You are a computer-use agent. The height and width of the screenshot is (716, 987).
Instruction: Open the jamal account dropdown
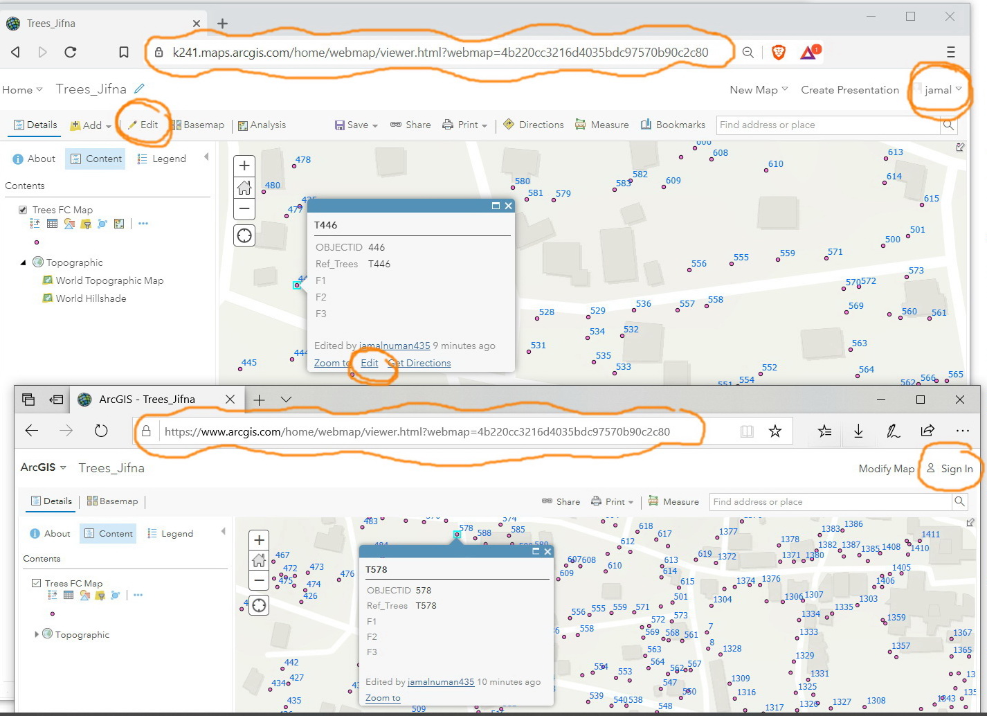943,90
